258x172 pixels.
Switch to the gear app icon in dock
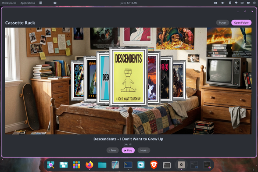coord(181,165)
